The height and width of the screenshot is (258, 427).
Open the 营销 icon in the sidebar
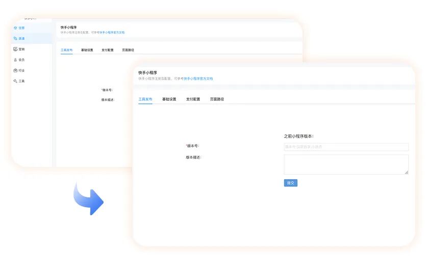(x=15, y=49)
